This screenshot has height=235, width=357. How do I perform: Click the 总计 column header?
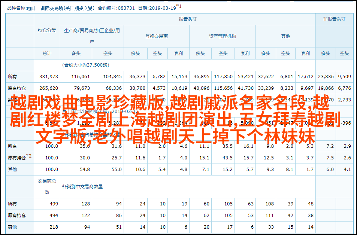pyautogui.click(x=47, y=54)
